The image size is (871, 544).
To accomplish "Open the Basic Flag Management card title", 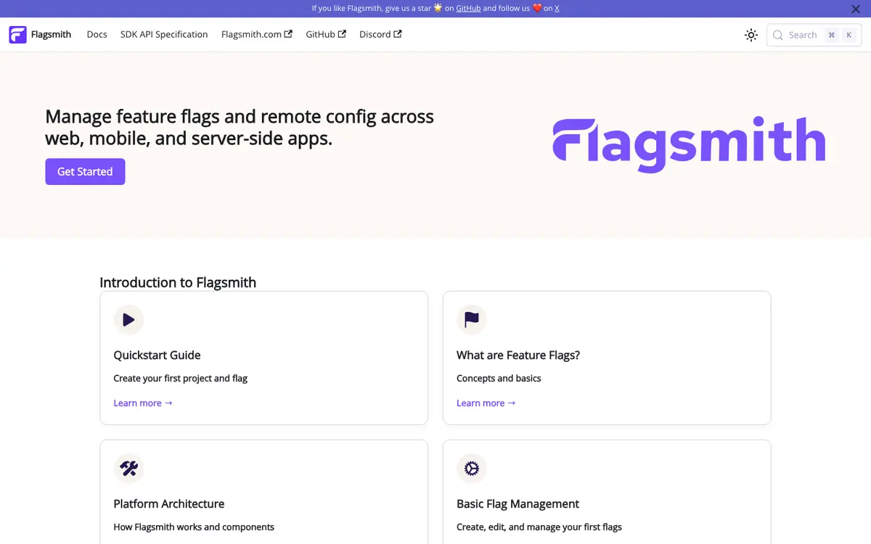I will click(518, 504).
